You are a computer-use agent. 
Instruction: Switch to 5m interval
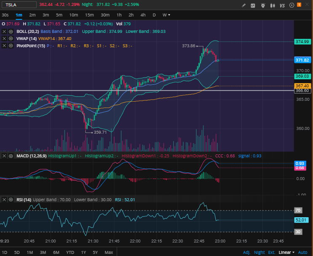coord(59,15)
